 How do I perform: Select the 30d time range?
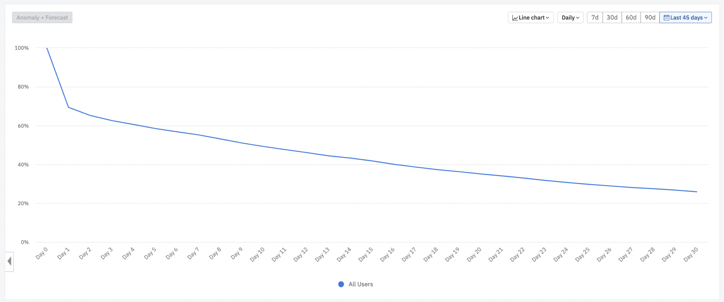(x=612, y=17)
